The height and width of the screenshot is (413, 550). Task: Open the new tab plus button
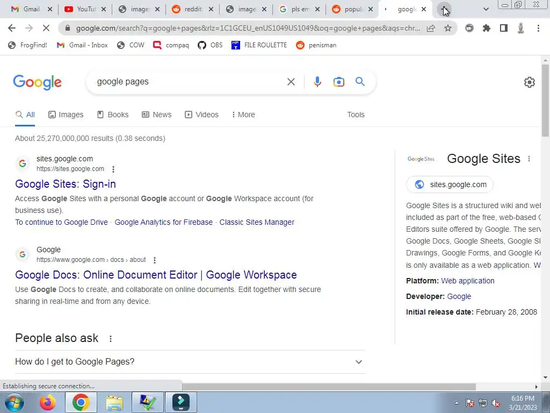click(444, 10)
